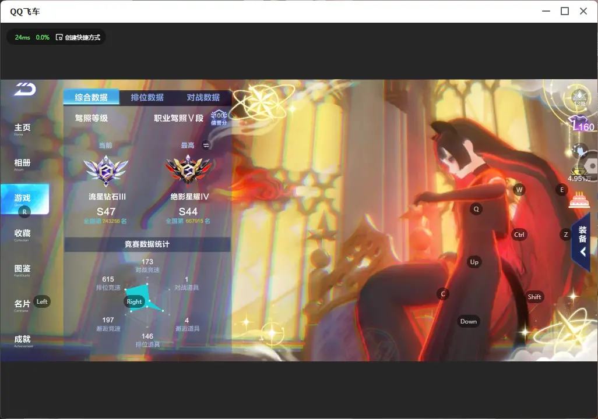Viewport: 598px width, 419px height.
Task: Select 游戏 in the left sidebar
Action: (x=25, y=199)
